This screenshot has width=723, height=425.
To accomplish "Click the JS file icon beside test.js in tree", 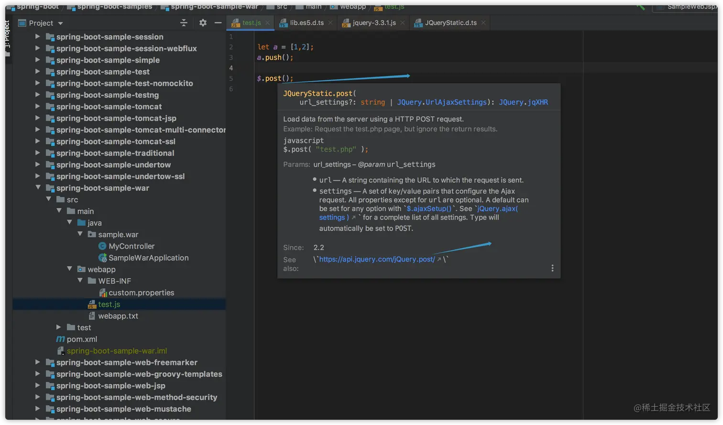I will tap(92, 304).
